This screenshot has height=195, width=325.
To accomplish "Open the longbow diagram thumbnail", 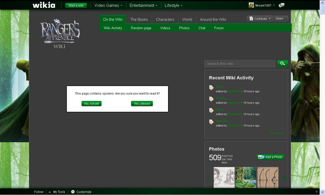I will coord(268,177).
